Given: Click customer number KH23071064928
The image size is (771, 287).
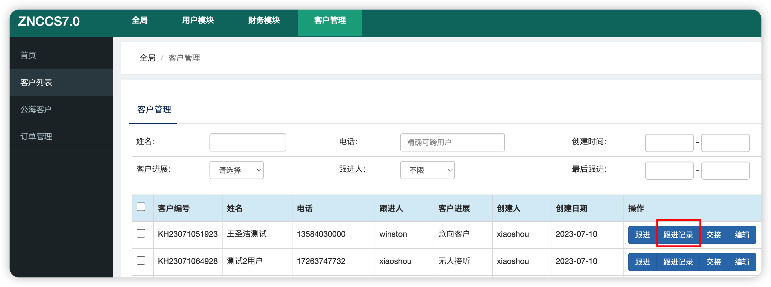Looking at the screenshot, I should coord(188,261).
